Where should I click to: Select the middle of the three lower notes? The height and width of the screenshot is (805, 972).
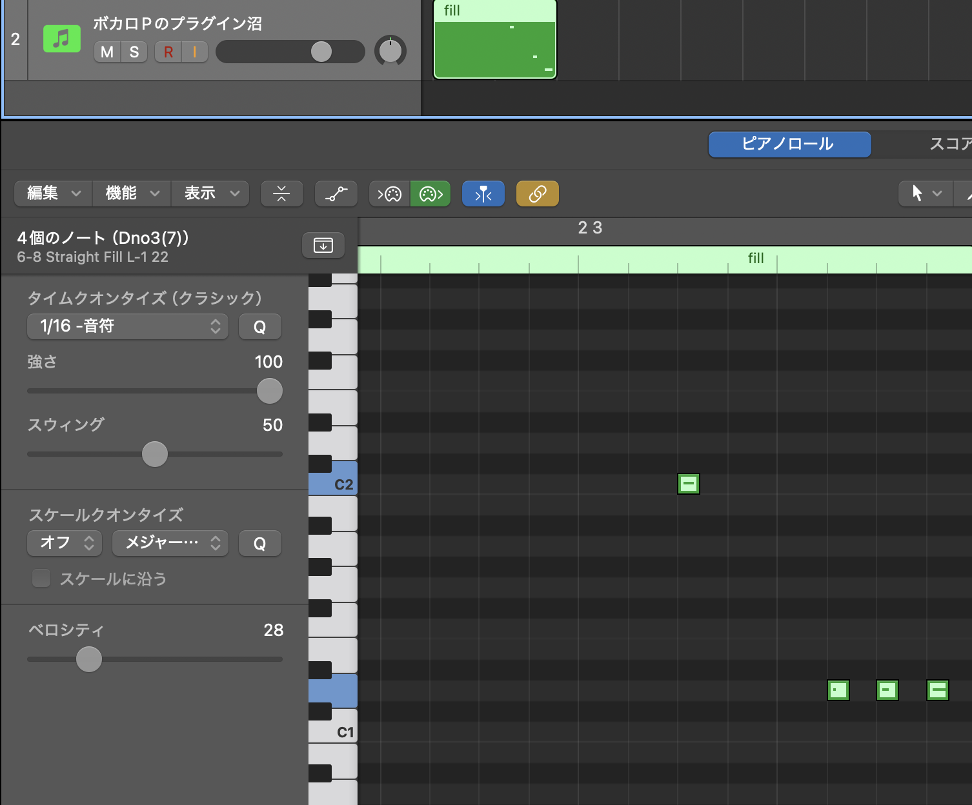click(x=887, y=690)
